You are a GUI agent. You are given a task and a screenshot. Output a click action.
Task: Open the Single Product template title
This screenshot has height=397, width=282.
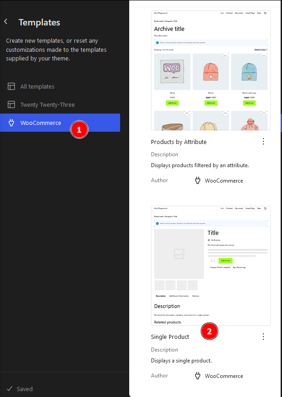(170, 337)
